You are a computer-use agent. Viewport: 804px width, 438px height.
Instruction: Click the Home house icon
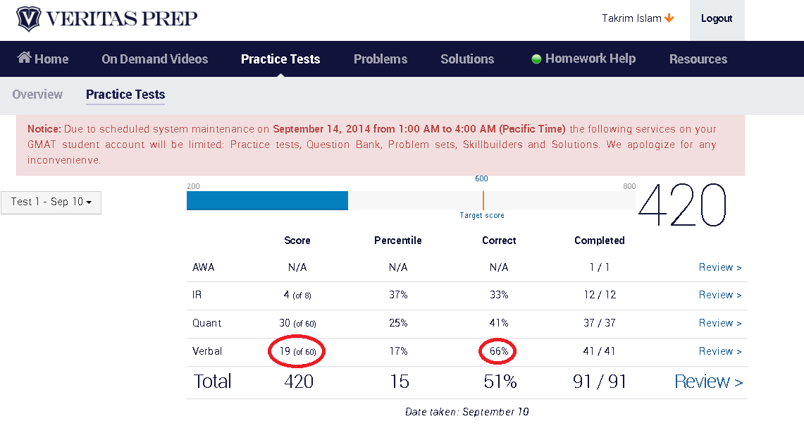[24, 58]
